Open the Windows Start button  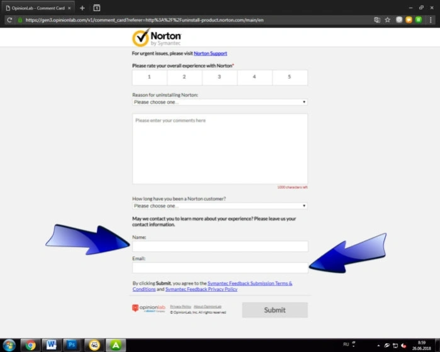point(9,345)
